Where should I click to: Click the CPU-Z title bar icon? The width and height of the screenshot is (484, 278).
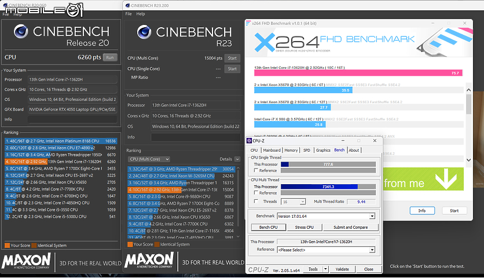[249, 141]
